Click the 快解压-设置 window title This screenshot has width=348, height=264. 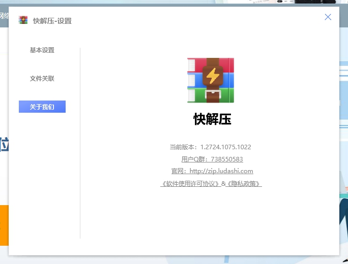click(52, 21)
